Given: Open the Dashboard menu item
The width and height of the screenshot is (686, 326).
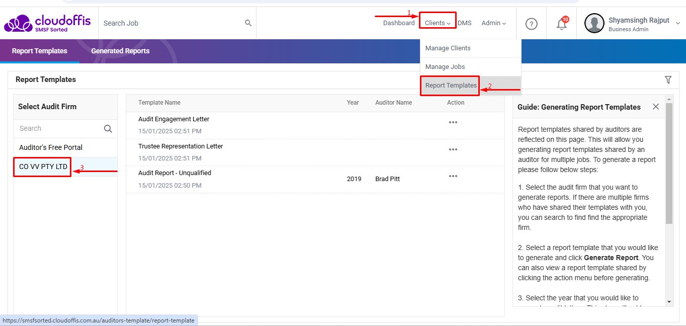Looking at the screenshot, I should [399, 23].
